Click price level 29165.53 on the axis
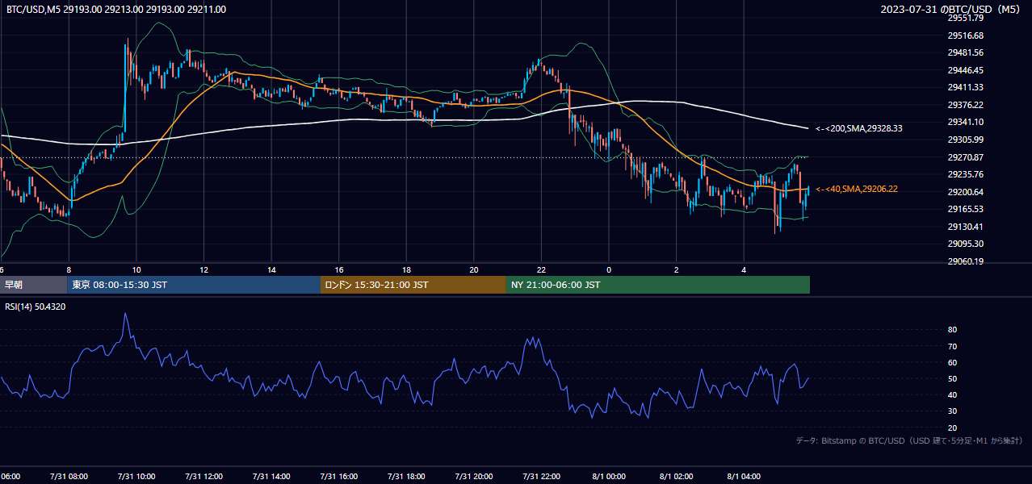1032x484 pixels. point(965,209)
